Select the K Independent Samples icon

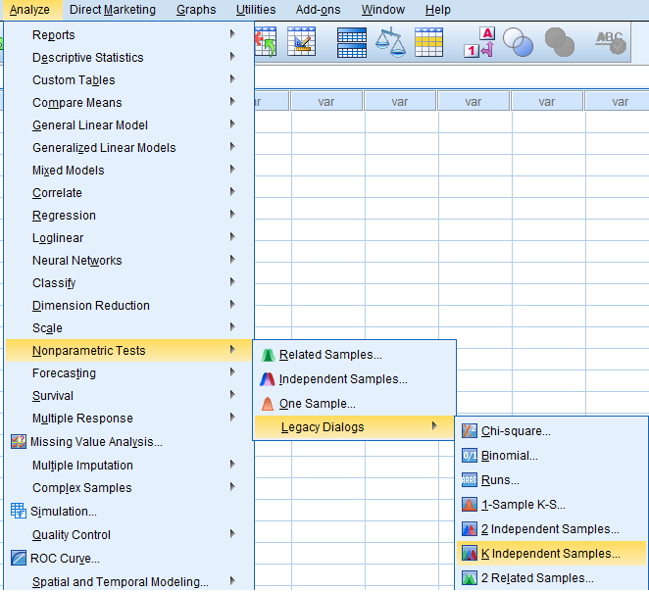pyautogui.click(x=470, y=553)
